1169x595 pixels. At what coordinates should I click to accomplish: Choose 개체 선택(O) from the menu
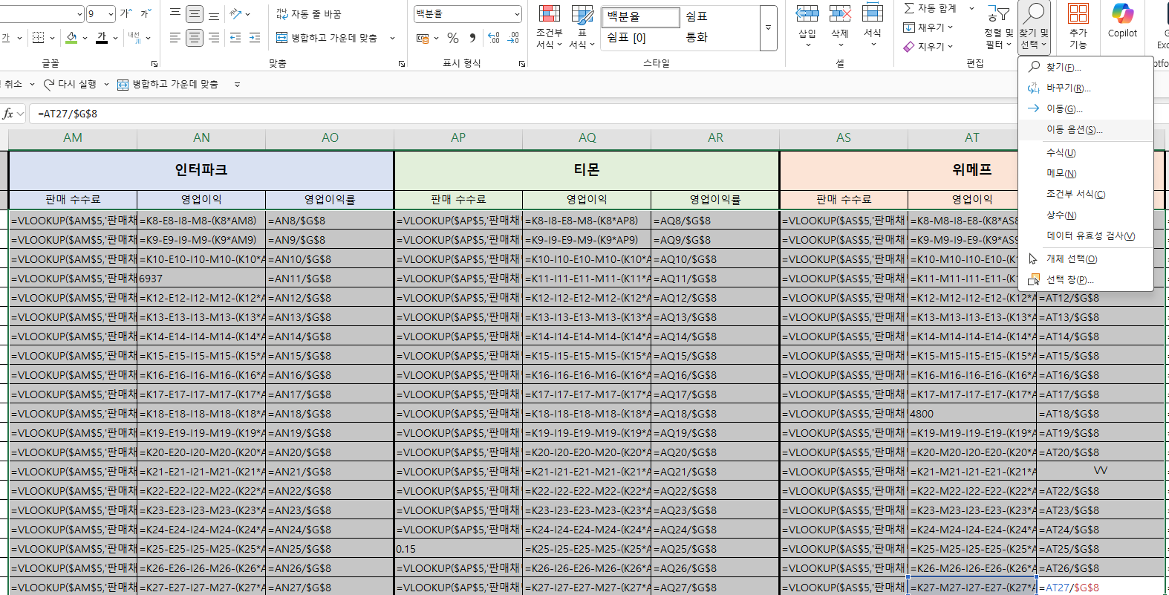(1085, 259)
